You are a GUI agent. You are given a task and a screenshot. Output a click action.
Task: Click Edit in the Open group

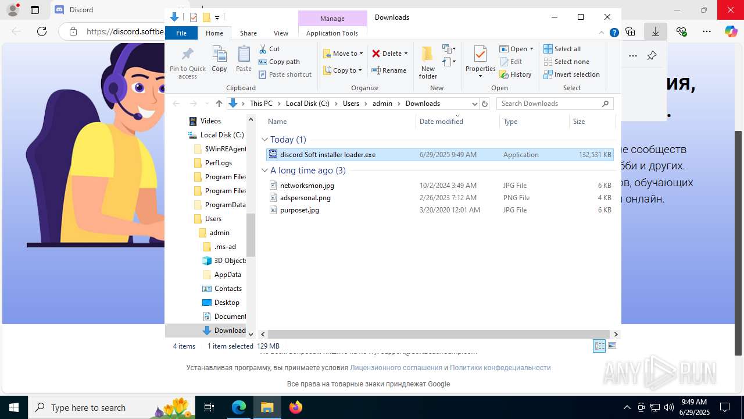(x=510, y=62)
